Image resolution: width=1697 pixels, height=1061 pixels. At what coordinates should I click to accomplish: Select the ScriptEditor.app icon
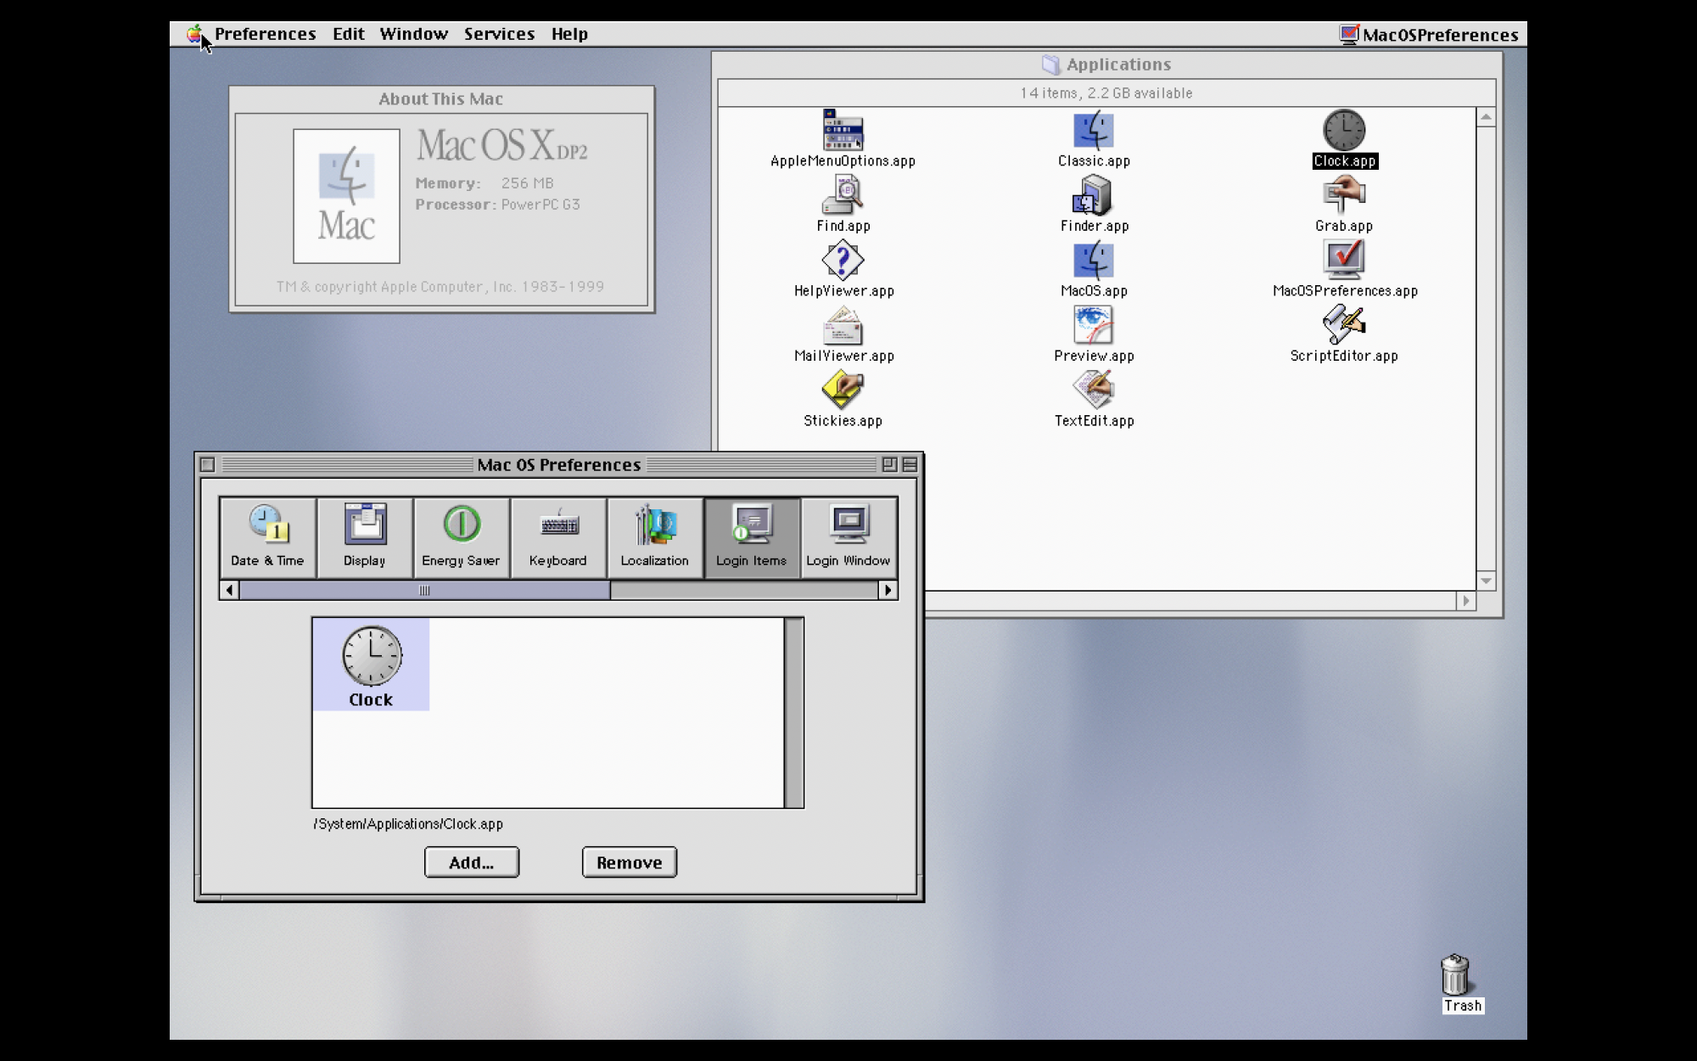click(1344, 326)
